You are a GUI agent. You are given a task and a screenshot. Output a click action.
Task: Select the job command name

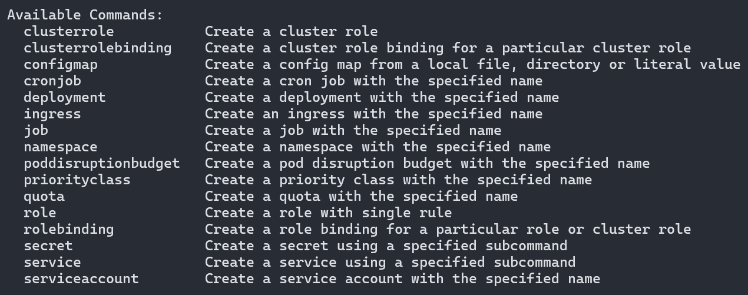pos(36,130)
